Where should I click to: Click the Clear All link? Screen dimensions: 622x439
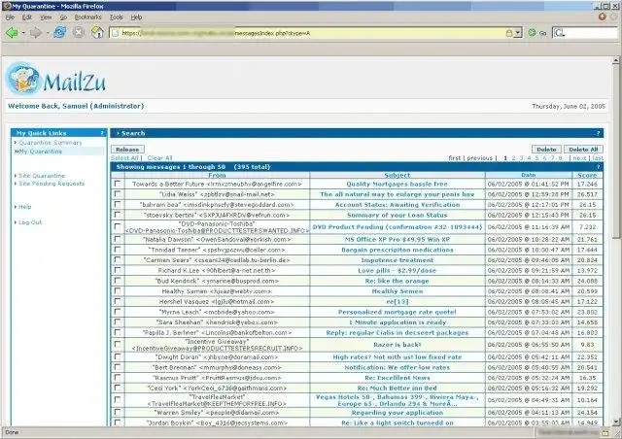pos(159,158)
